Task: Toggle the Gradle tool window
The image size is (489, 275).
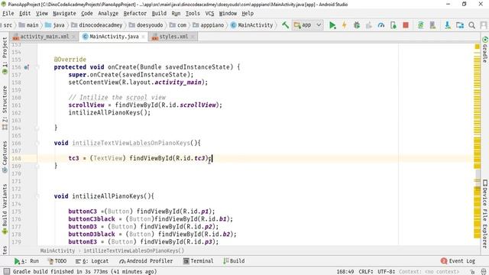Action: tap(485, 49)
